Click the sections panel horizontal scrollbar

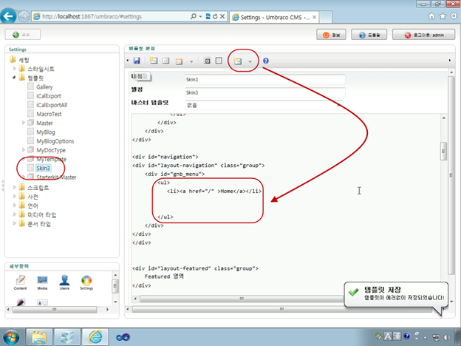point(55,309)
